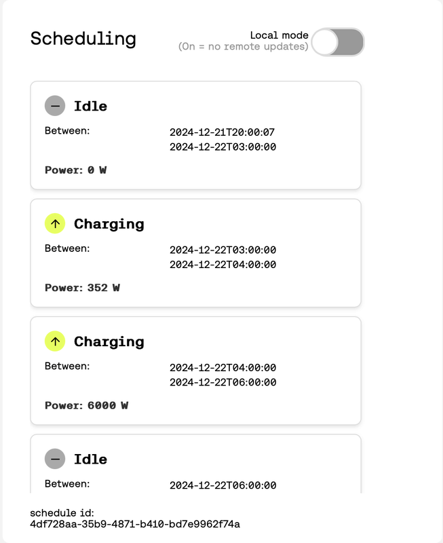Viewport: 443px width, 543px height.
Task: Click the Local mode label
Action: [279, 35]
